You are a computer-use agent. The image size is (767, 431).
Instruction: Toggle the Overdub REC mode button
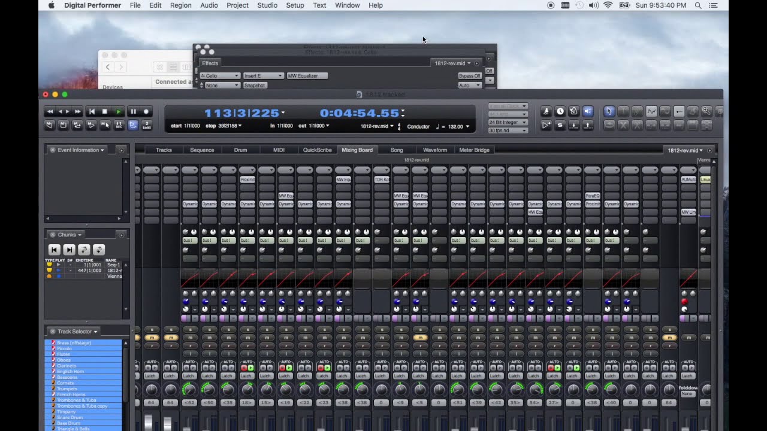pyautogui.click(x=119, y=125)
